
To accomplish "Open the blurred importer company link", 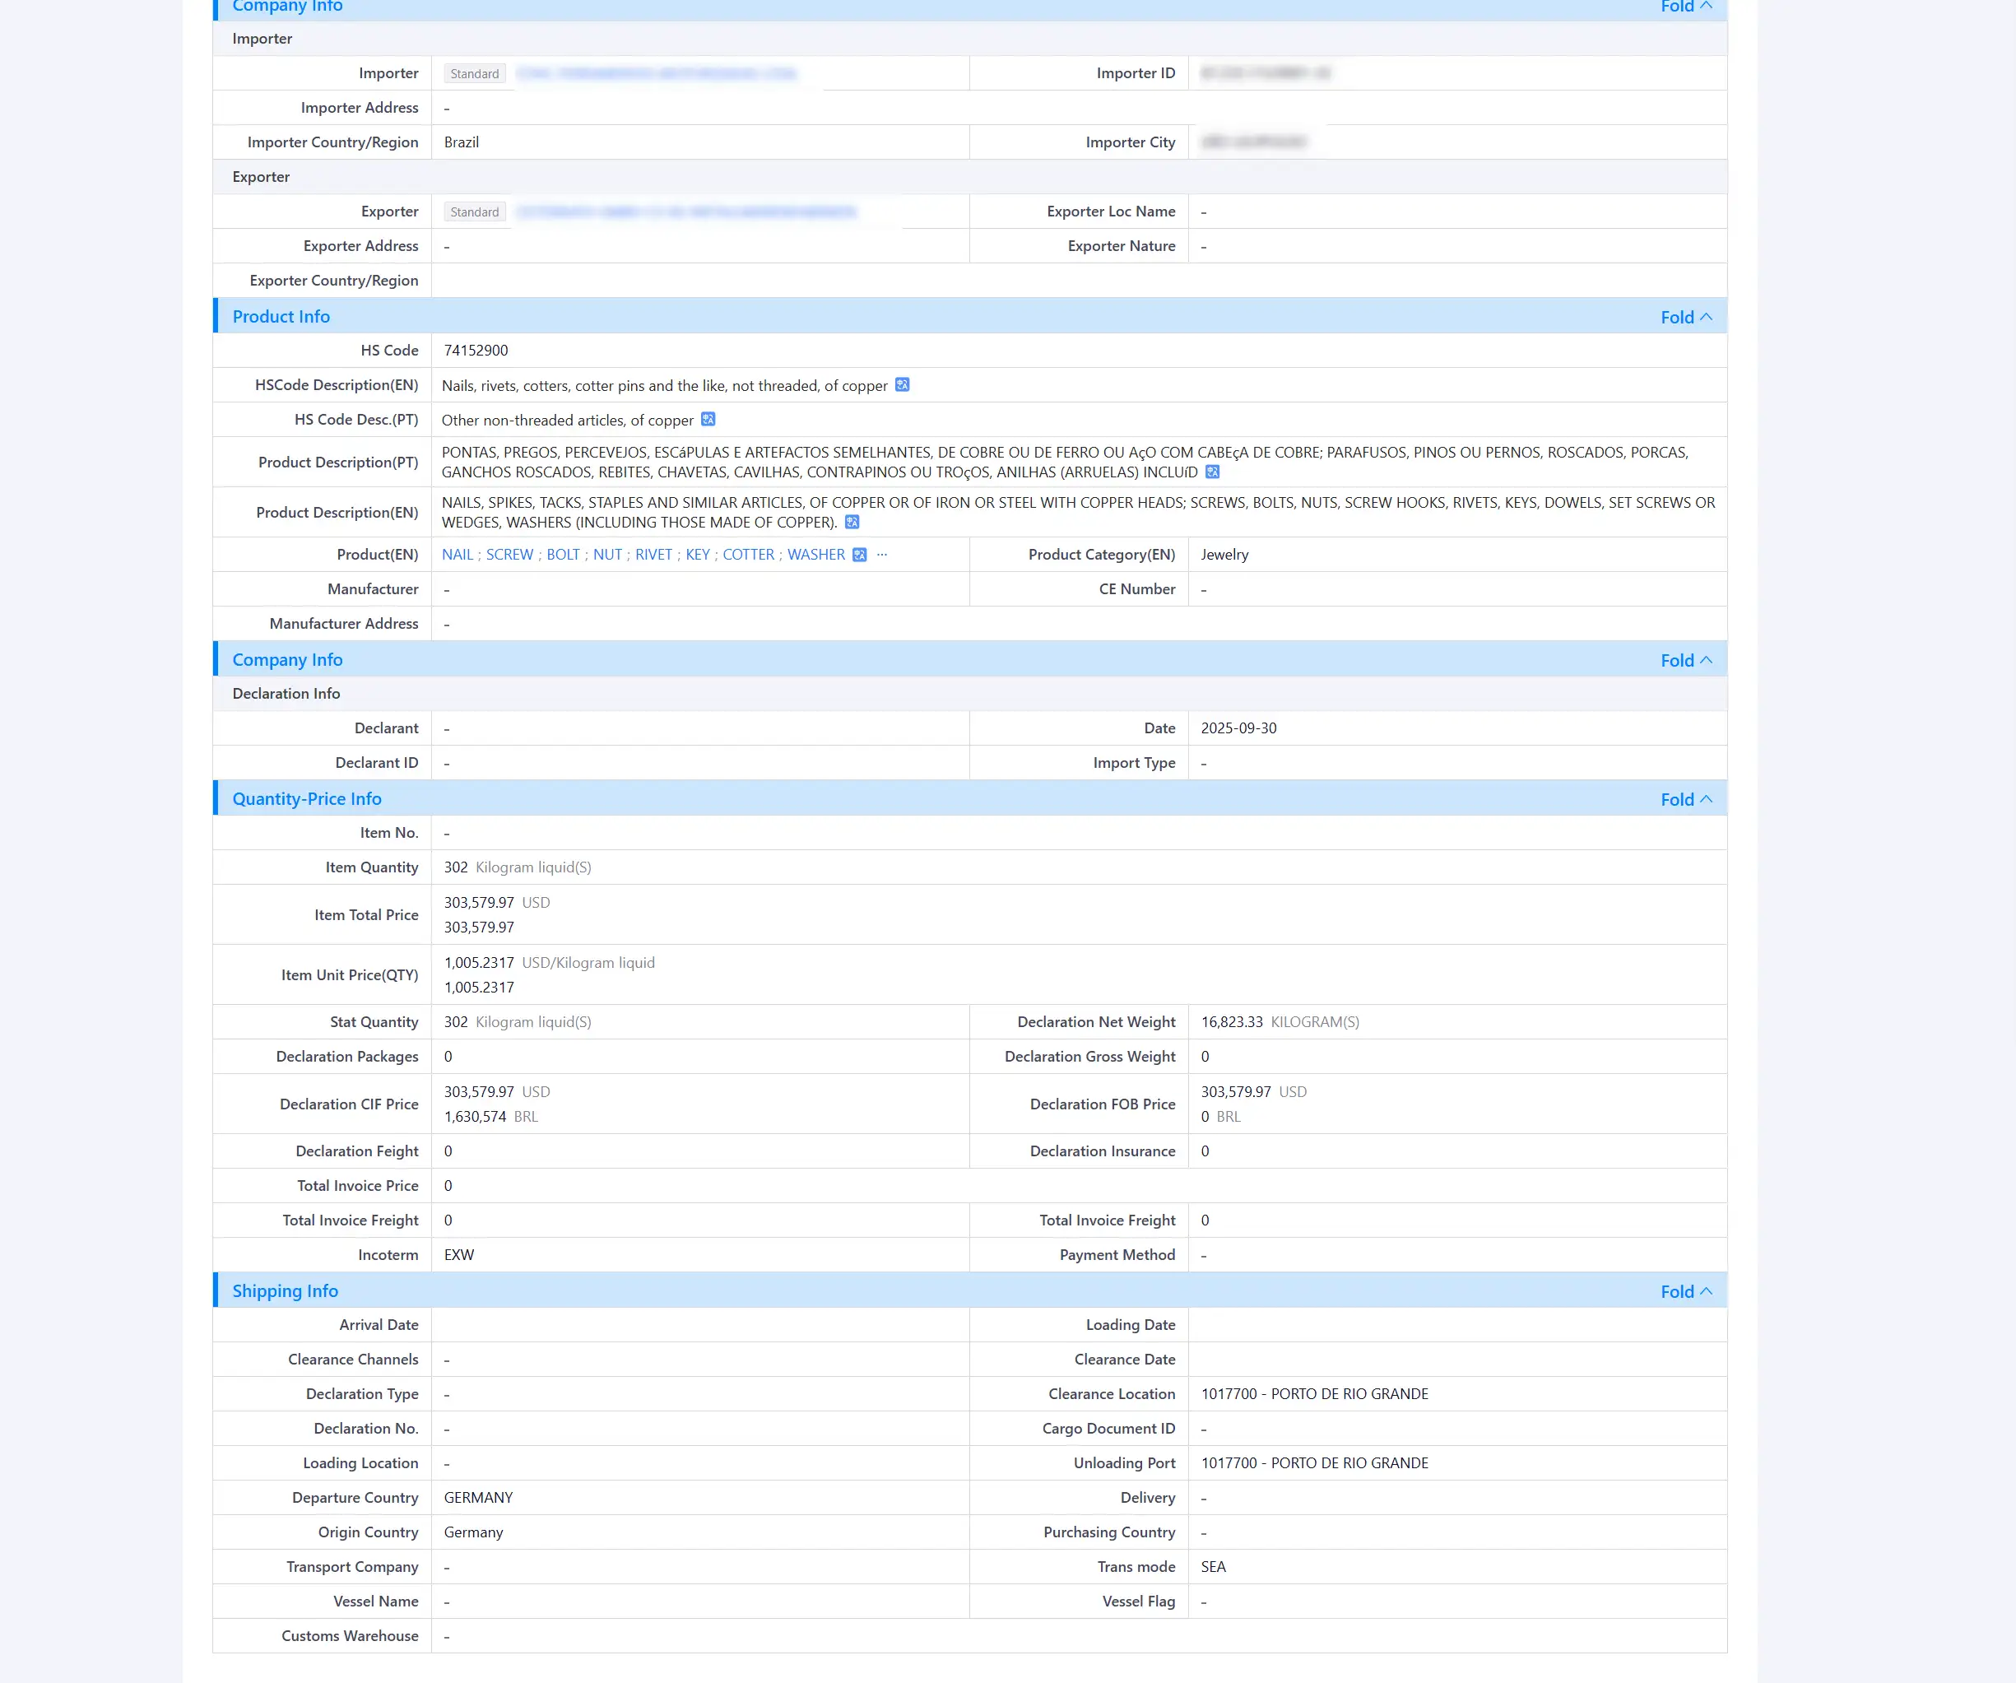I will pos(656,74).
